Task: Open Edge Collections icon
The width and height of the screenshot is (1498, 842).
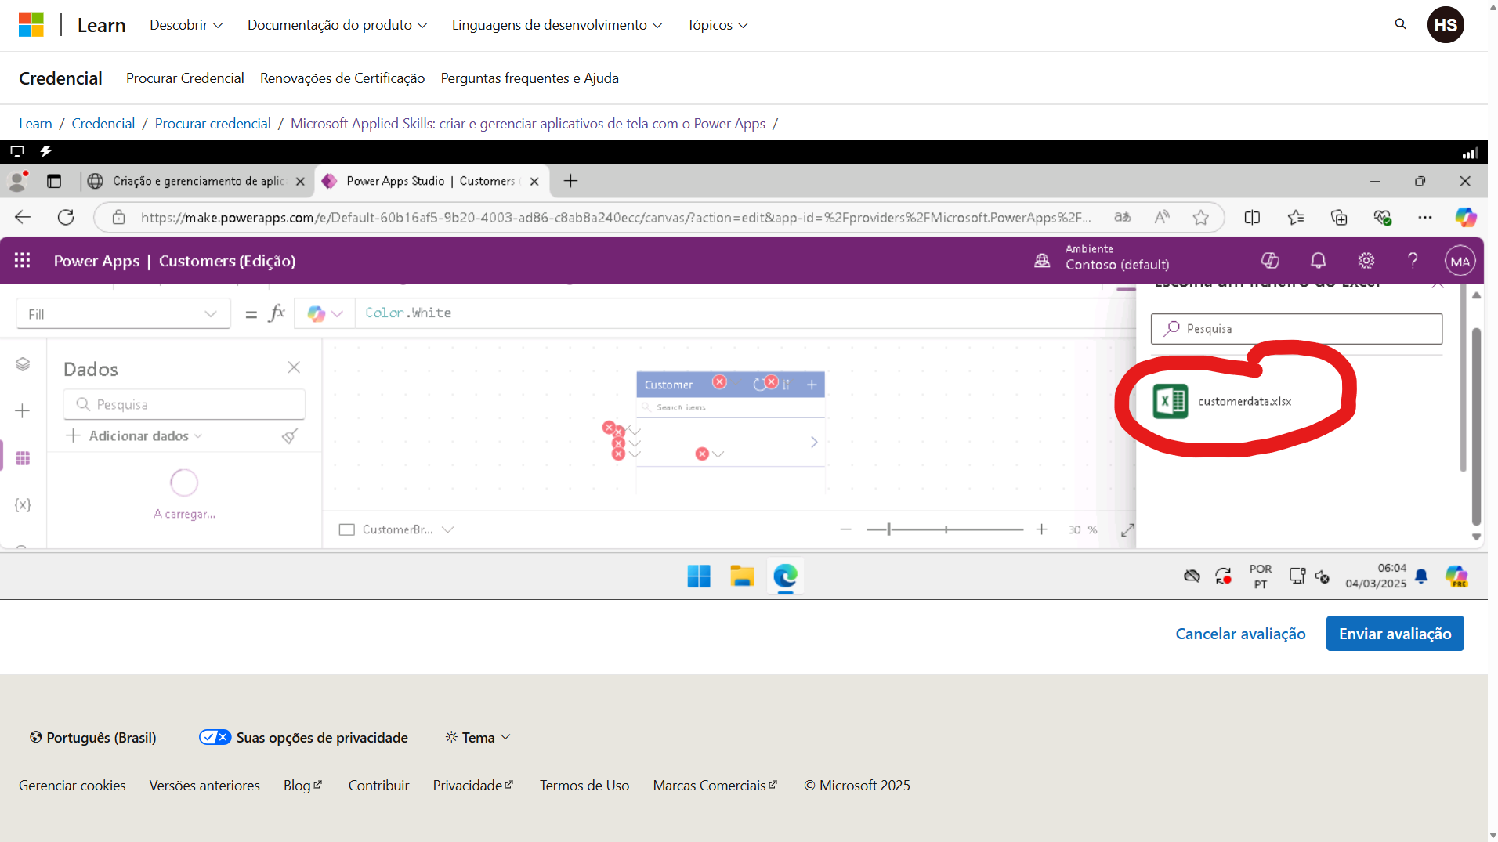Action: pos(1339,218)
